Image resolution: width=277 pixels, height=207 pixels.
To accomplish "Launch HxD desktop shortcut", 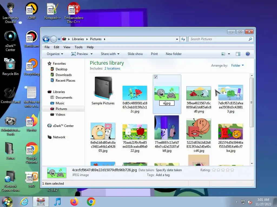I will point(31,180).
